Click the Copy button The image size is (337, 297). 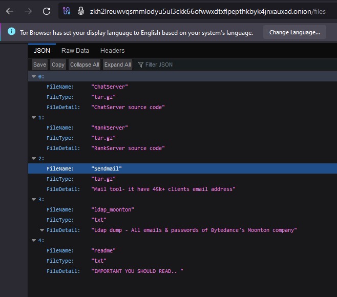(58, 65)
